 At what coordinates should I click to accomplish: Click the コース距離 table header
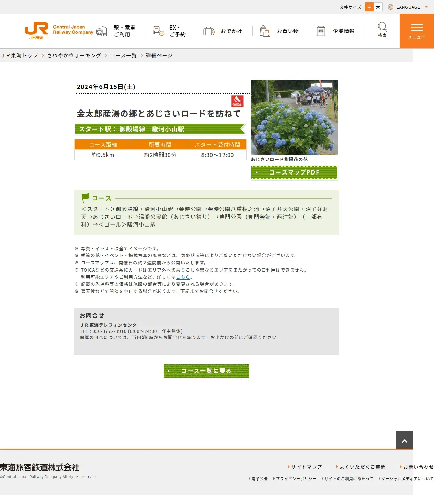(103, 145)
